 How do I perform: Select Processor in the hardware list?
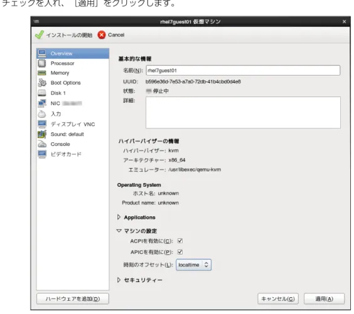(73, 63)
